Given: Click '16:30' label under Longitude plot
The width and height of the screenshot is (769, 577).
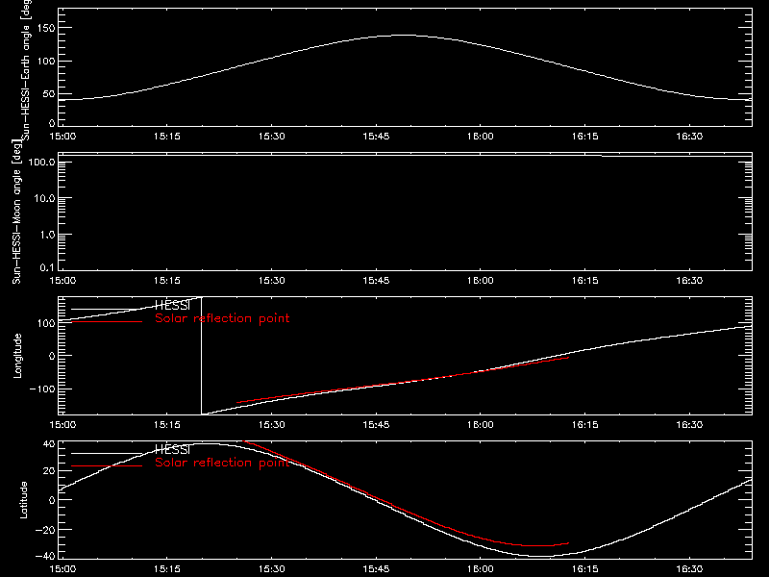Looking at the screenshot, I should 689,425.
